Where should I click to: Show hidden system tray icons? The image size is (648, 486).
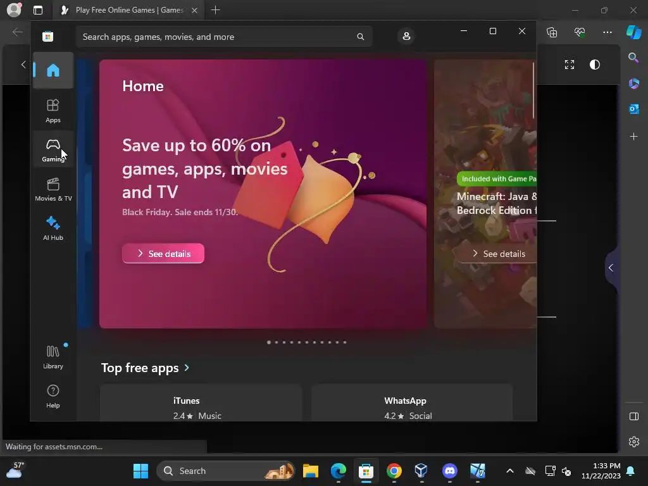coord(510,471)
